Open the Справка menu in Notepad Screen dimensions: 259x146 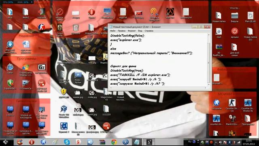click(149, 31)
